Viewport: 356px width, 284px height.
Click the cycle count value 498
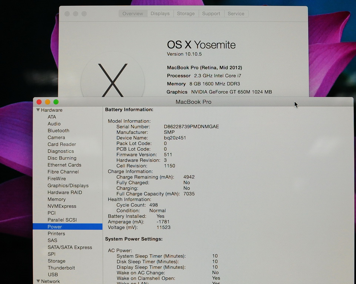point(153,205)
